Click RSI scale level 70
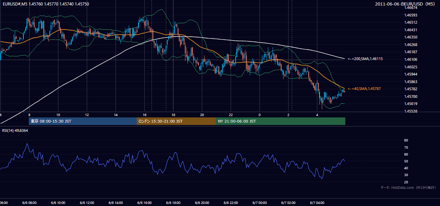 [x=406, y=147]
